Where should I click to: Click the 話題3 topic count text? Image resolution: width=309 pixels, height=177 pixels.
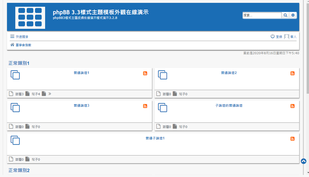tap(19, 94)
